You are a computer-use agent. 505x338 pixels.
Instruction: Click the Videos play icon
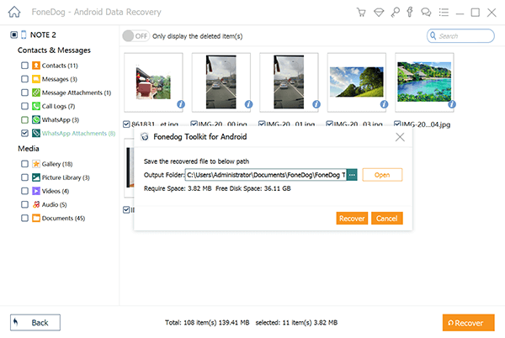point(36,191)
